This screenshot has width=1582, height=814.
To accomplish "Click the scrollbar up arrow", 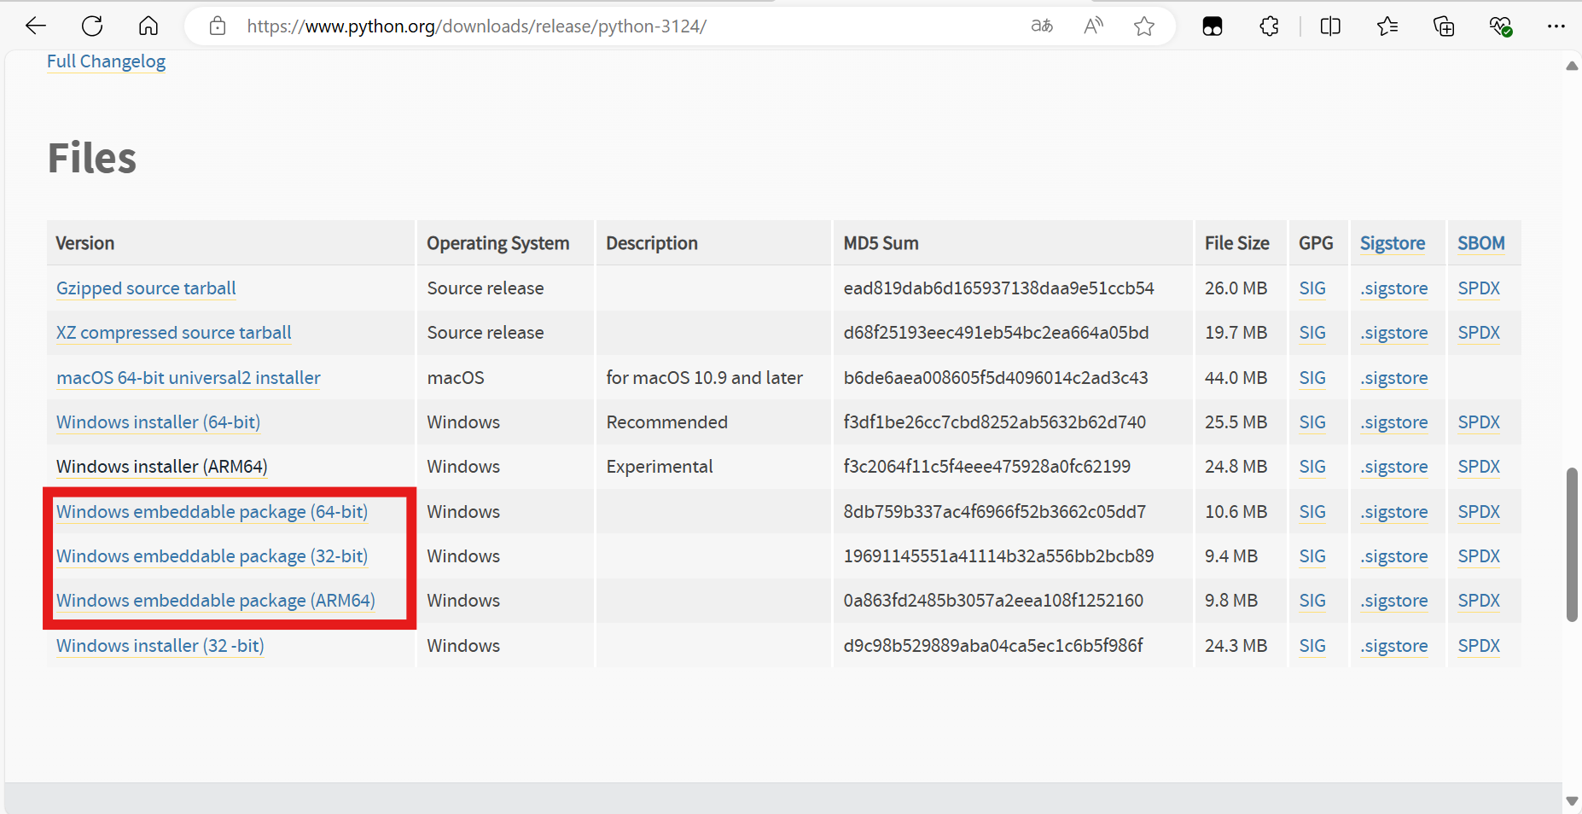I will 1572,66.
